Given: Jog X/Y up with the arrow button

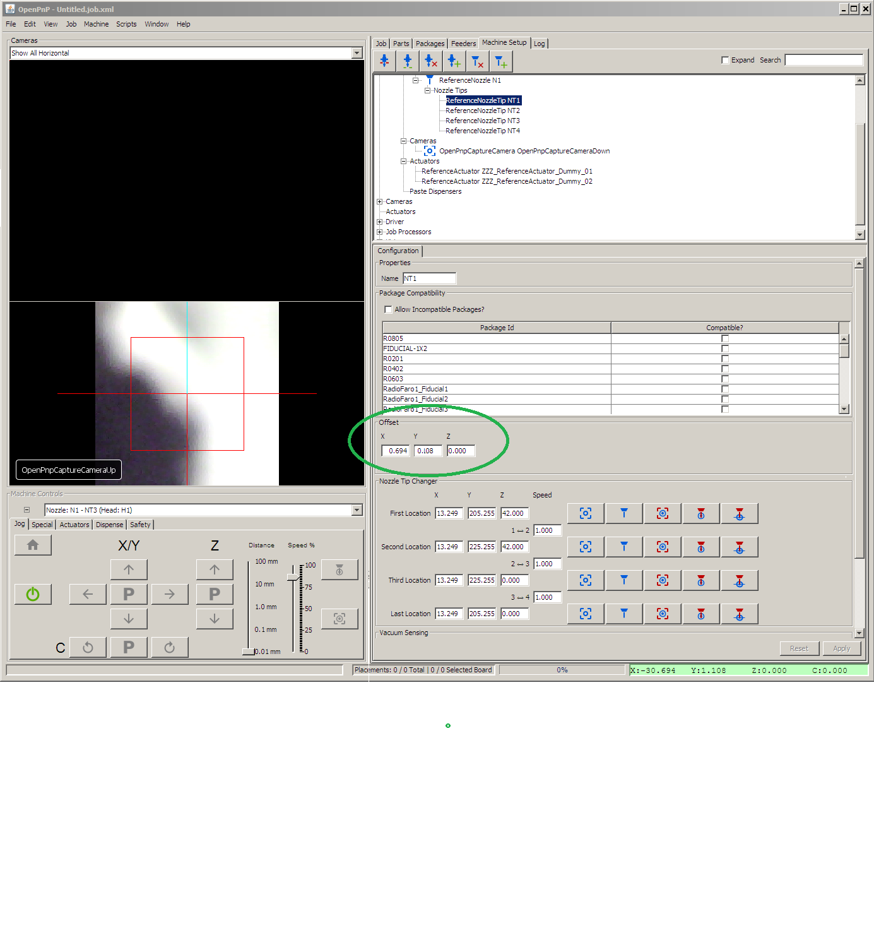Looking at the screenshot, I should tap(129, 569).
